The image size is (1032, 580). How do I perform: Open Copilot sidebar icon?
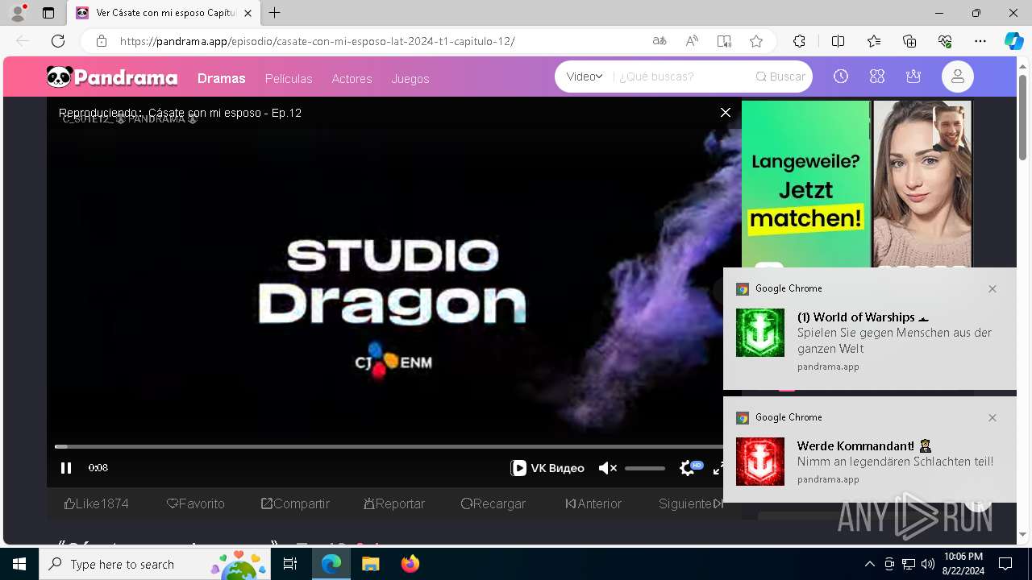1013,41
